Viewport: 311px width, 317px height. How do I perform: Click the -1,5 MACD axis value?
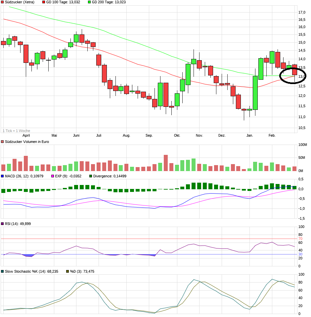(x=302, y=218)
